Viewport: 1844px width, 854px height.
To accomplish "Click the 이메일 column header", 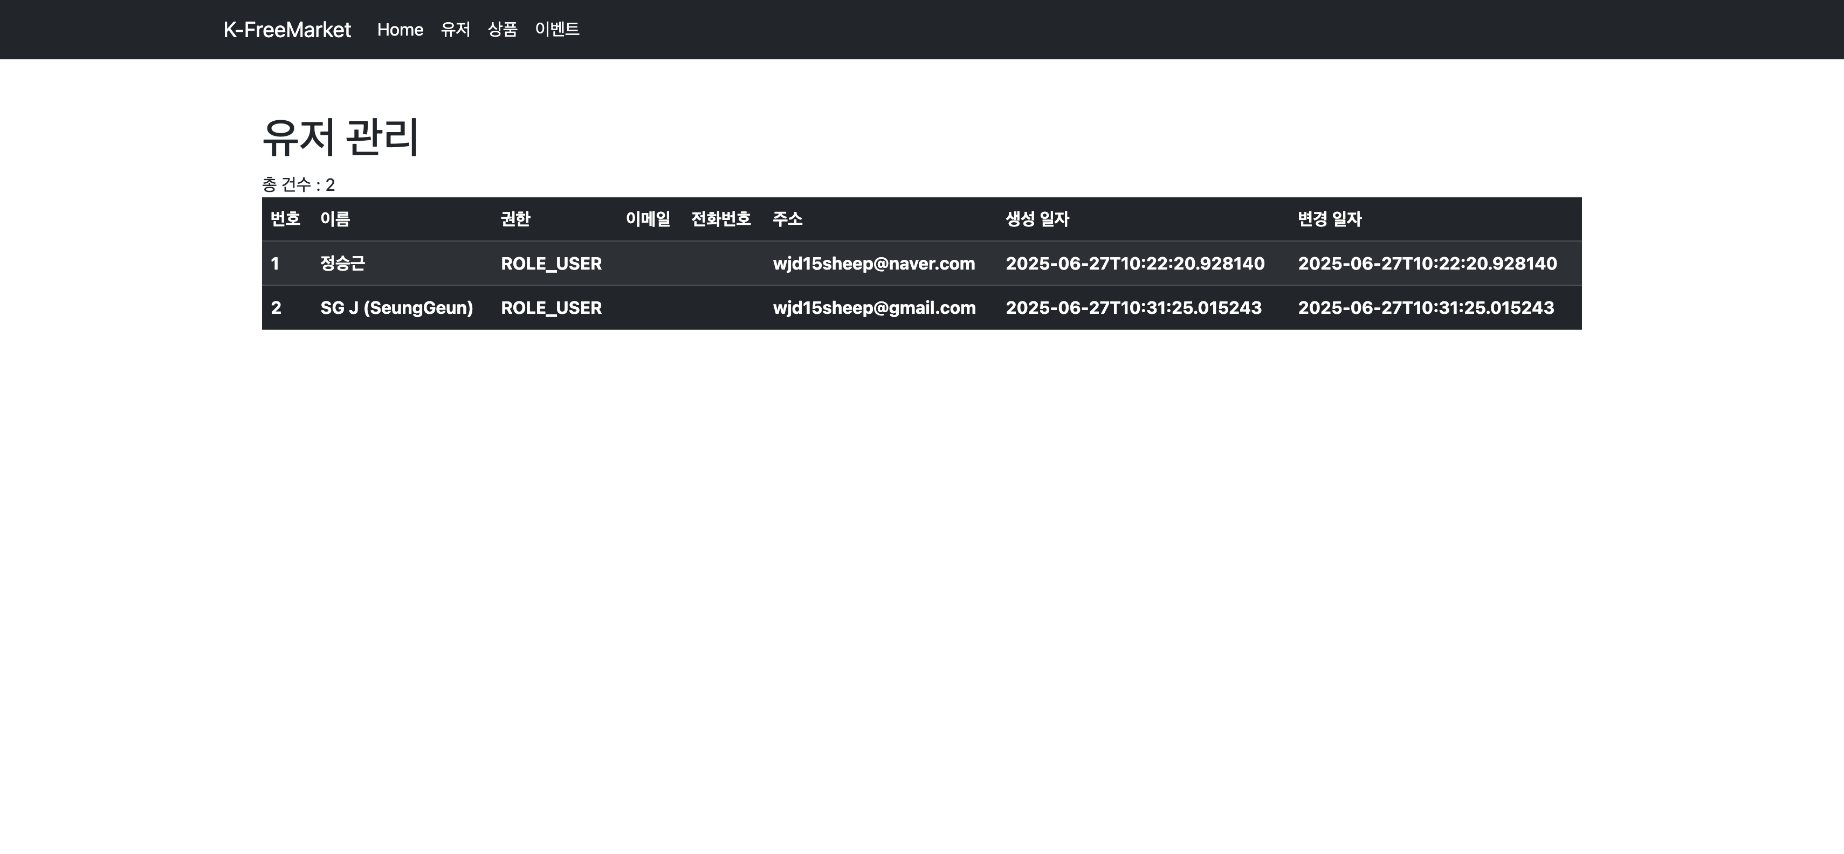I will click(648, 219).
